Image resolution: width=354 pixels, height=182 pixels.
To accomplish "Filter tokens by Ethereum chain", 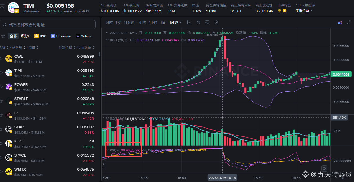I will 61,36.
